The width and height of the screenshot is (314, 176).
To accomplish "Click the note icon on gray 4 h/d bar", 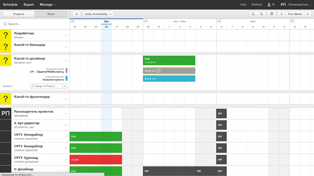I will 159,71.
